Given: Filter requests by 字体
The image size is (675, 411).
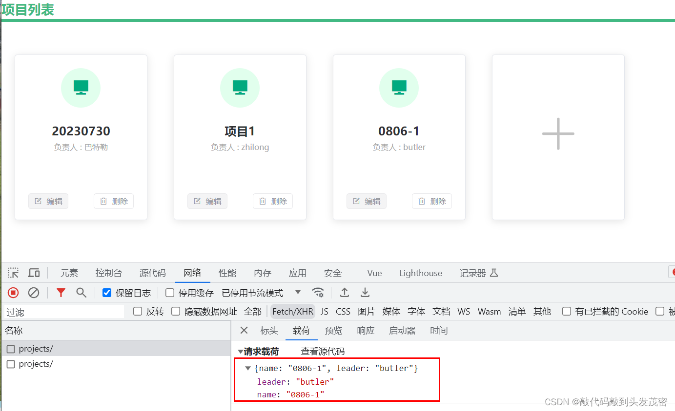Looking at the screenshot, I should [416, 311].
